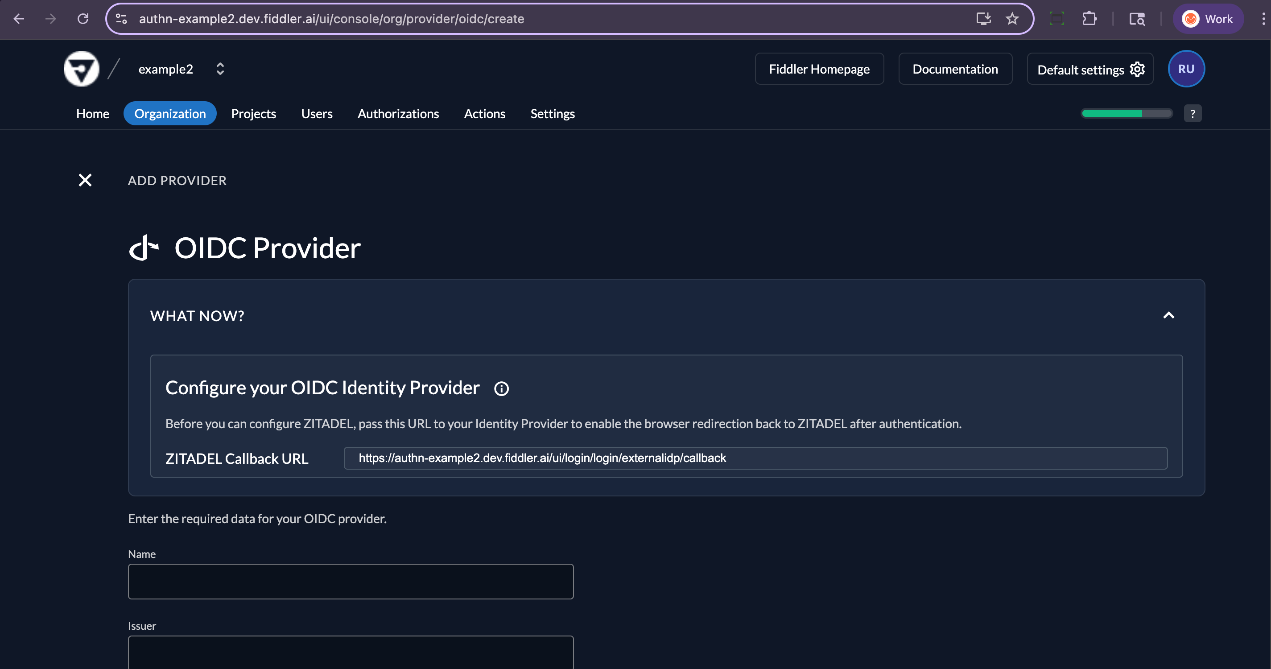
Task: Bookmark the page using the star icon
Action: (x=1012, y=19)
